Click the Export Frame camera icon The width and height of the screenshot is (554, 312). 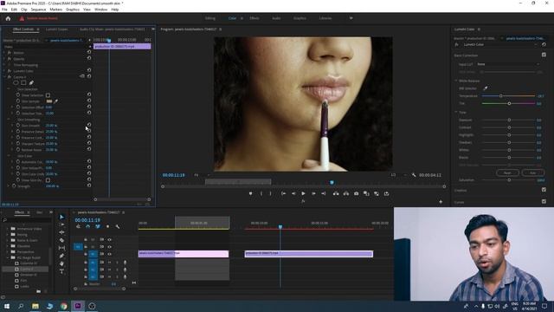pos(356,193)
